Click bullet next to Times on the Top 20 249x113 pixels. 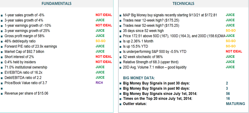(x=120, y=99)
